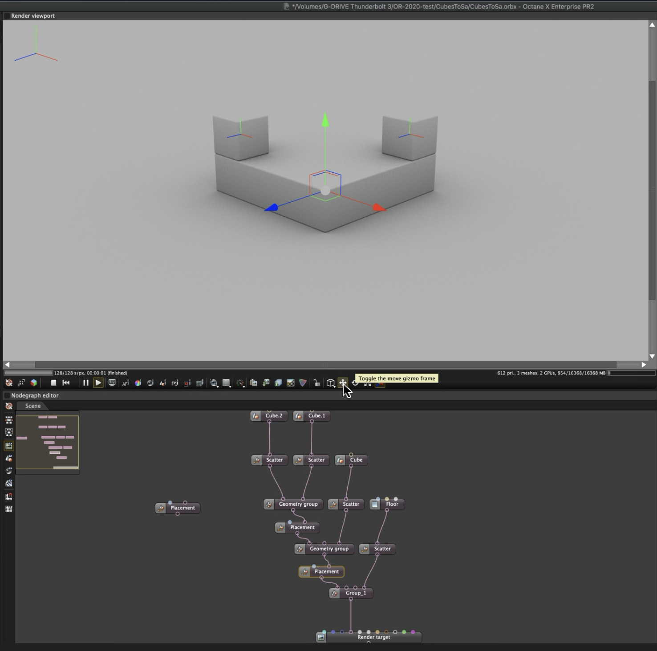Toggle material preview eye icon
Screen dimensions: 657x651
point(8,471)
